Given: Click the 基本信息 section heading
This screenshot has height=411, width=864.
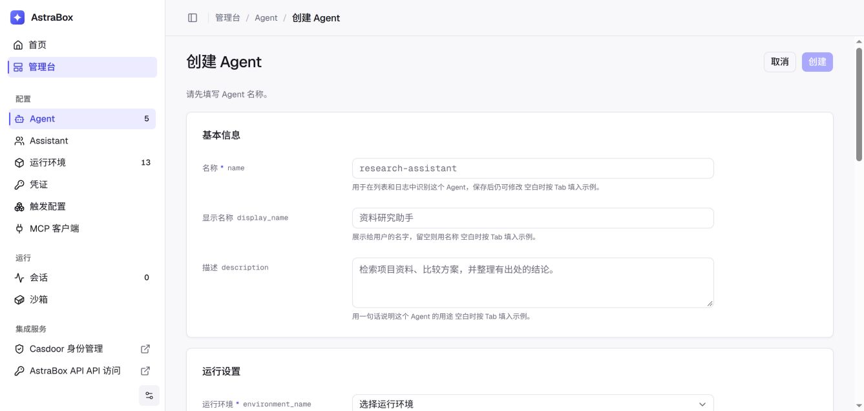Looking at the screenshot, I should [221, 135].
